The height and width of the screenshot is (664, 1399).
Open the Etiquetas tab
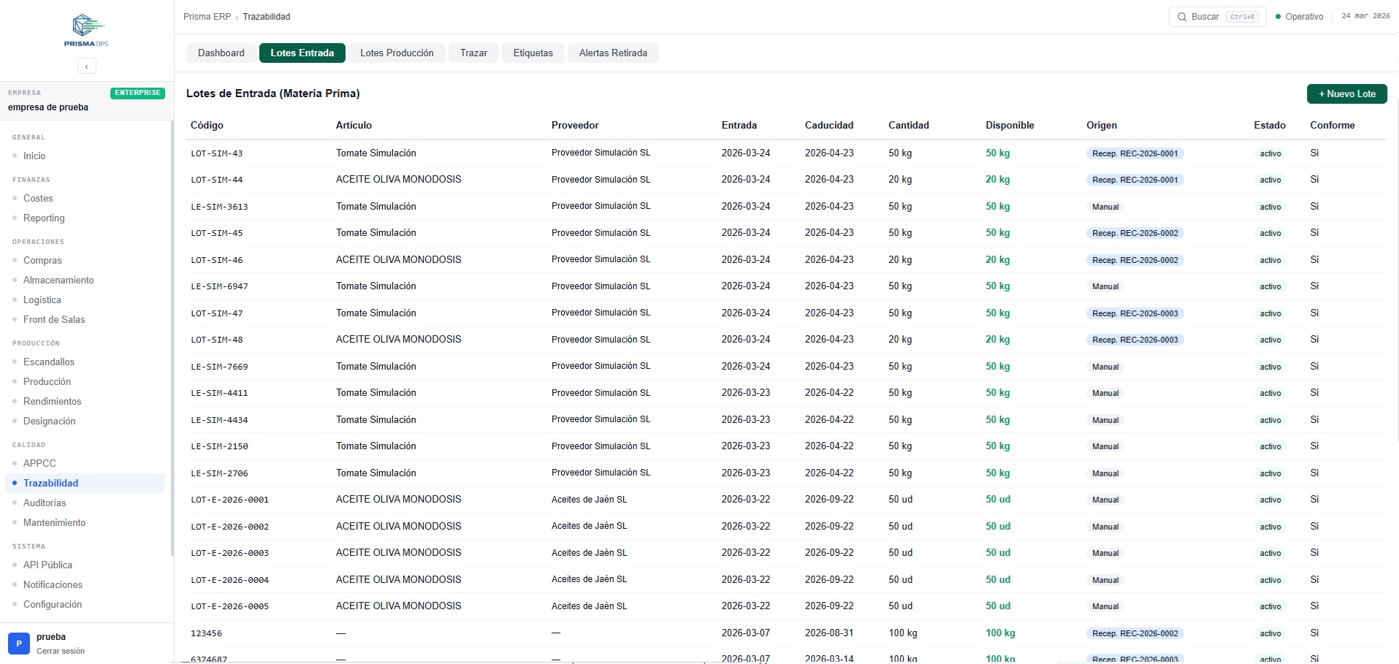533,53
